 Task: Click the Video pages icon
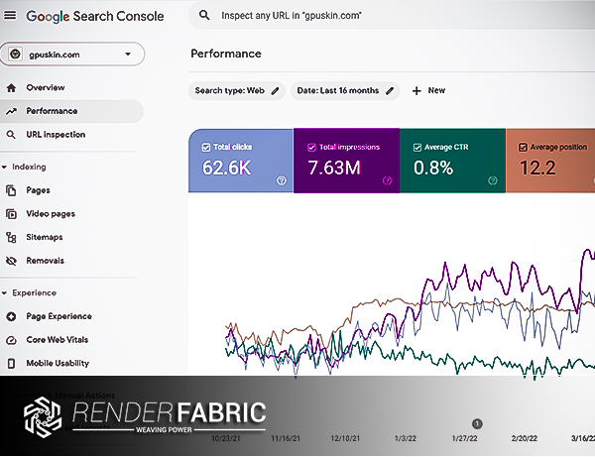11,214
